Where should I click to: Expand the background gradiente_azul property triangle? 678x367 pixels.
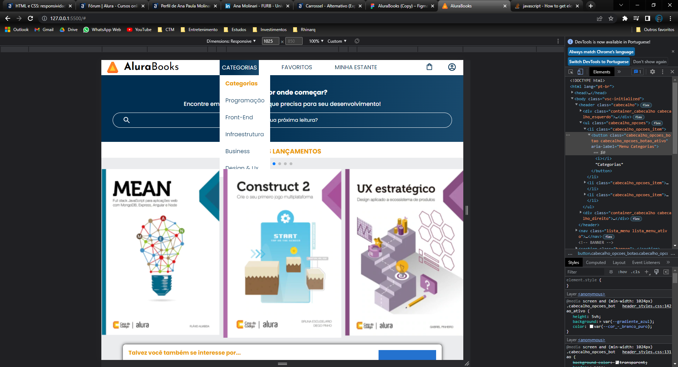coord(600,321)
